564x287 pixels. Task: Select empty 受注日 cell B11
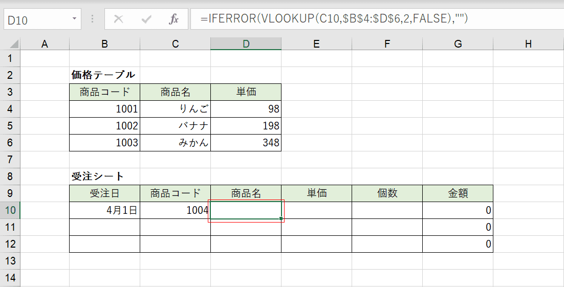point(104,227)
